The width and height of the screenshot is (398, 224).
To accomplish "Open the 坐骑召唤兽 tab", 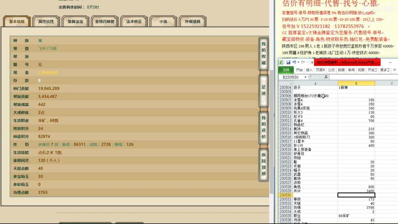I will 105,21.
